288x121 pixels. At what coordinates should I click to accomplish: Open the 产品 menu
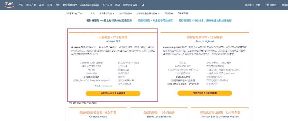(21, 5)
